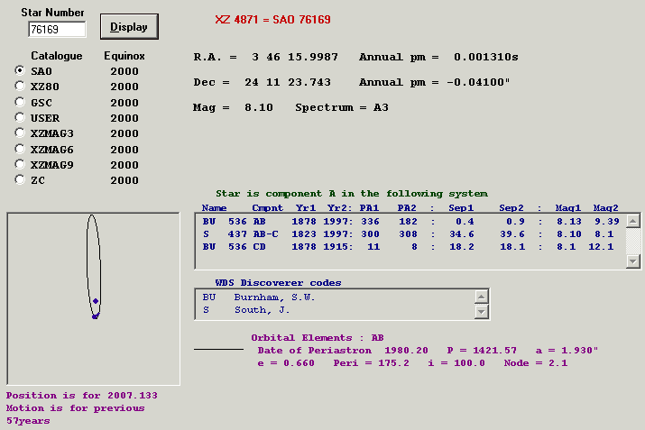
Task: Click the Cmpnt column header
Action: click(x=267, y=208)
